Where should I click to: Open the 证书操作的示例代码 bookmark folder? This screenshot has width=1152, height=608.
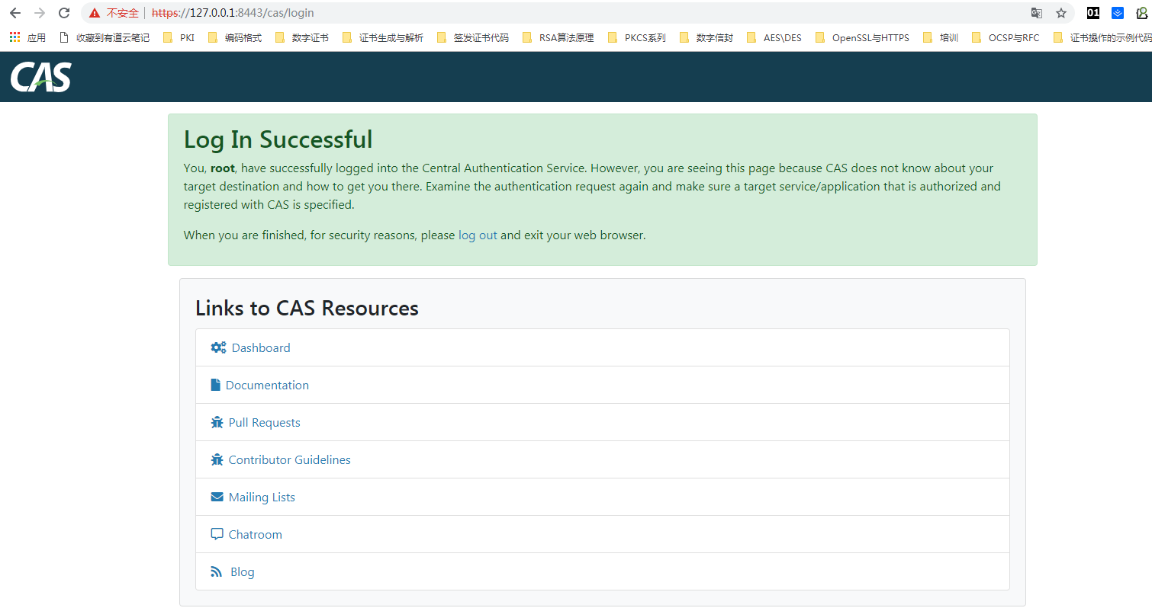click(x=1102, y=37)
